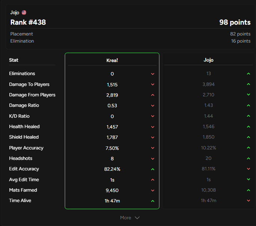Click green up arrow for Jojo Health Healed
The height and width of the screenshot is (226, 256).
(249, 127)
